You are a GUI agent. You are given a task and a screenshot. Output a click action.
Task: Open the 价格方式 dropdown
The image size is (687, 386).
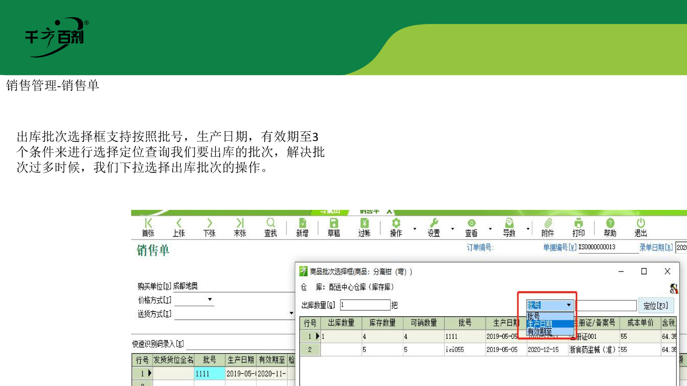click(210, 300)
